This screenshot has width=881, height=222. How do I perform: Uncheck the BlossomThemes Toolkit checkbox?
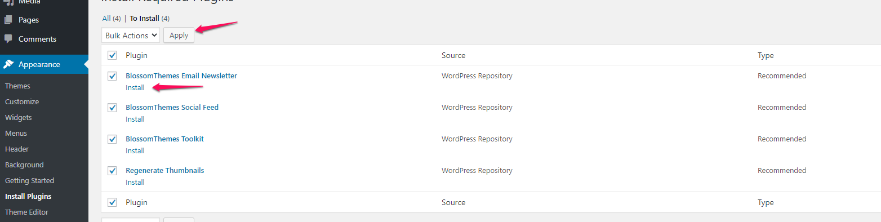112,139
